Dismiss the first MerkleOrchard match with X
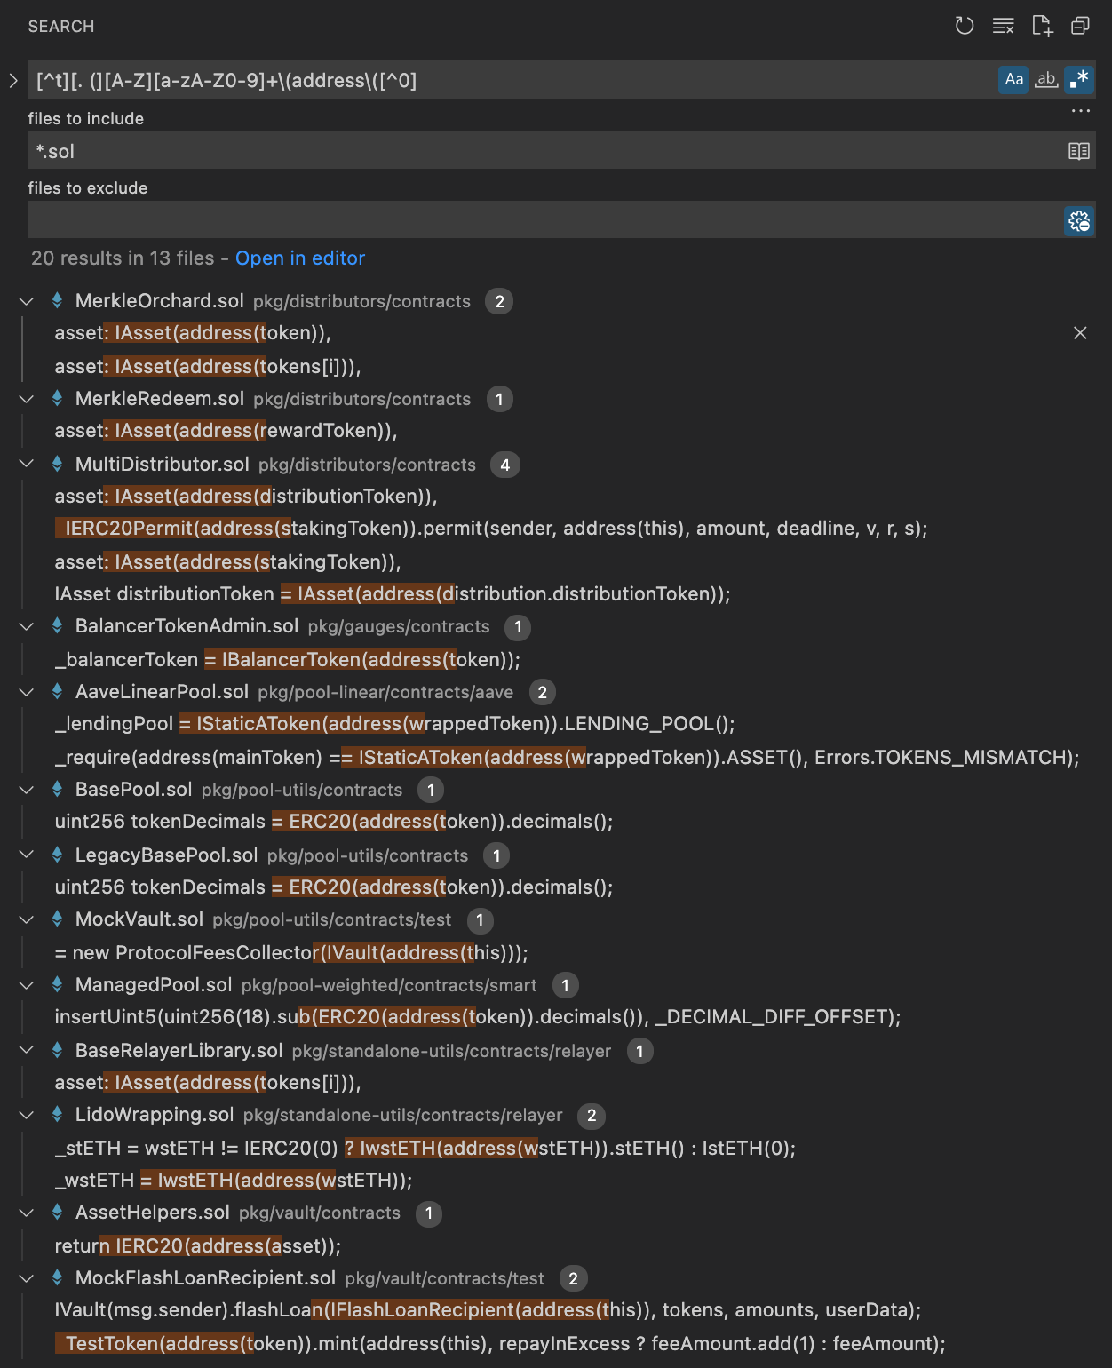1112x1368 pixels. 1080,333
